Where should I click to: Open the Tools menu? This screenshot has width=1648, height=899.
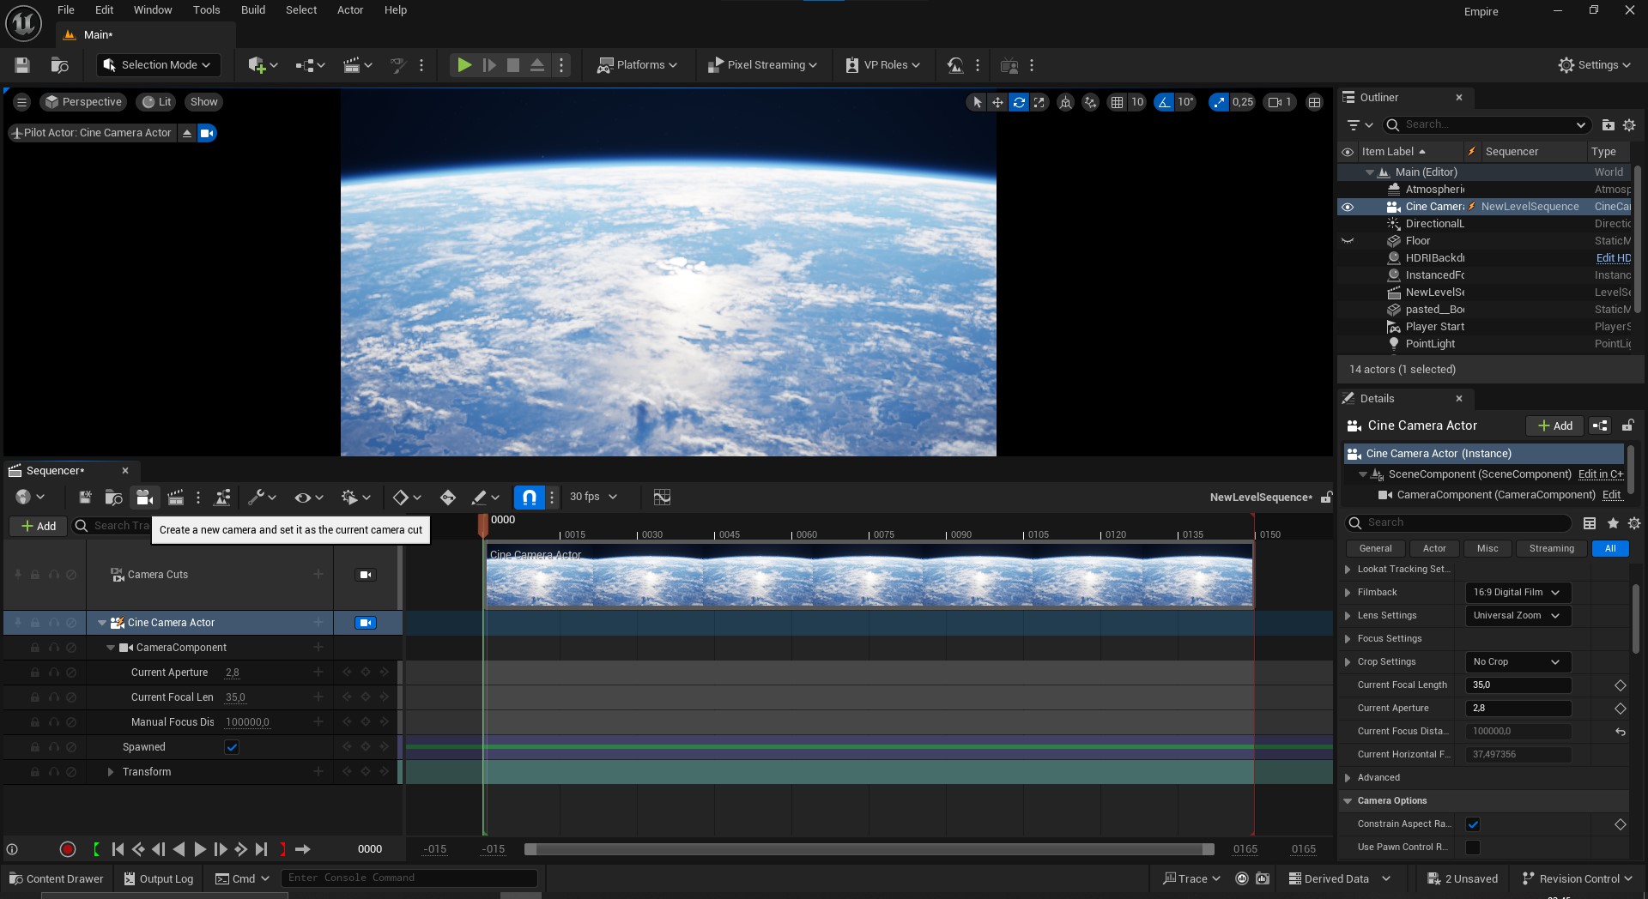tap(206, 10)
